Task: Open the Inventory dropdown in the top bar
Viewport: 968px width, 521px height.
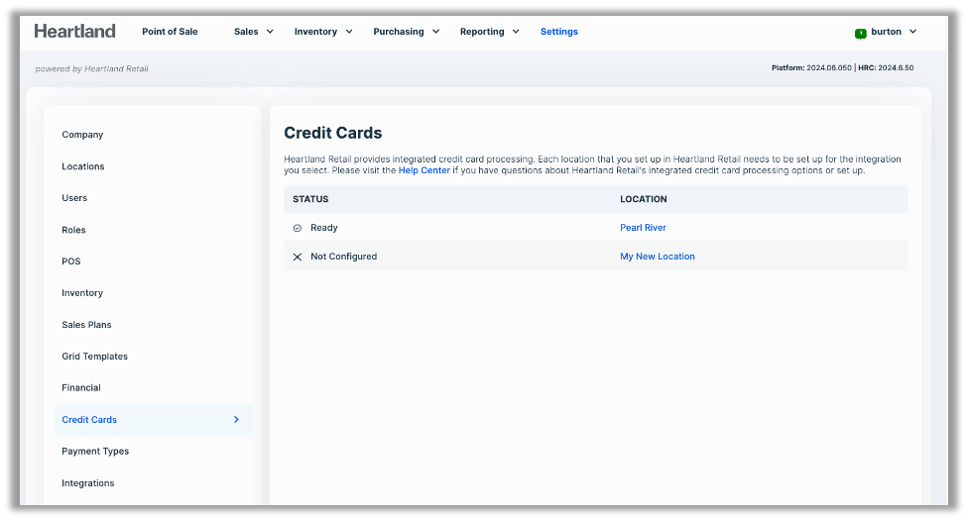Action: point(323,32)
